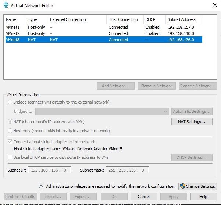Select the VMnet1 network row
The width and height of the screenshot is (221, 205).
104,27
